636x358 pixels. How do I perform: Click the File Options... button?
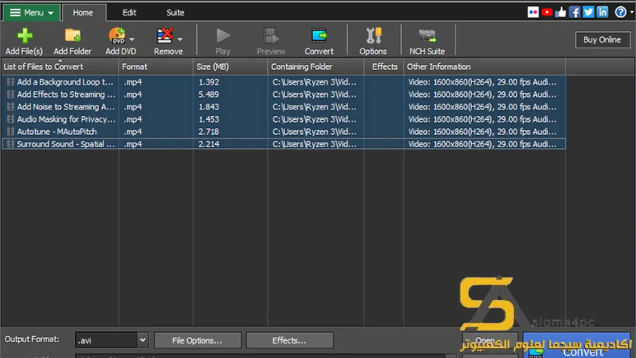(x=197, y=340)
